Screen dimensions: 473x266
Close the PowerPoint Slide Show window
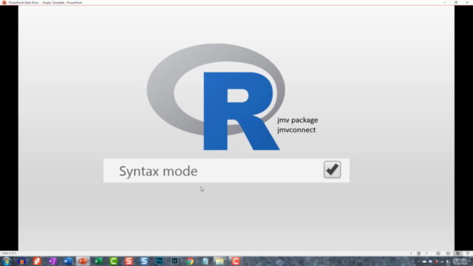pos(467,2)
